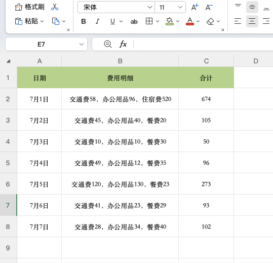273x263 pixels.
Task: Open underline style dropdown arrow
Action: pos(121,21)
